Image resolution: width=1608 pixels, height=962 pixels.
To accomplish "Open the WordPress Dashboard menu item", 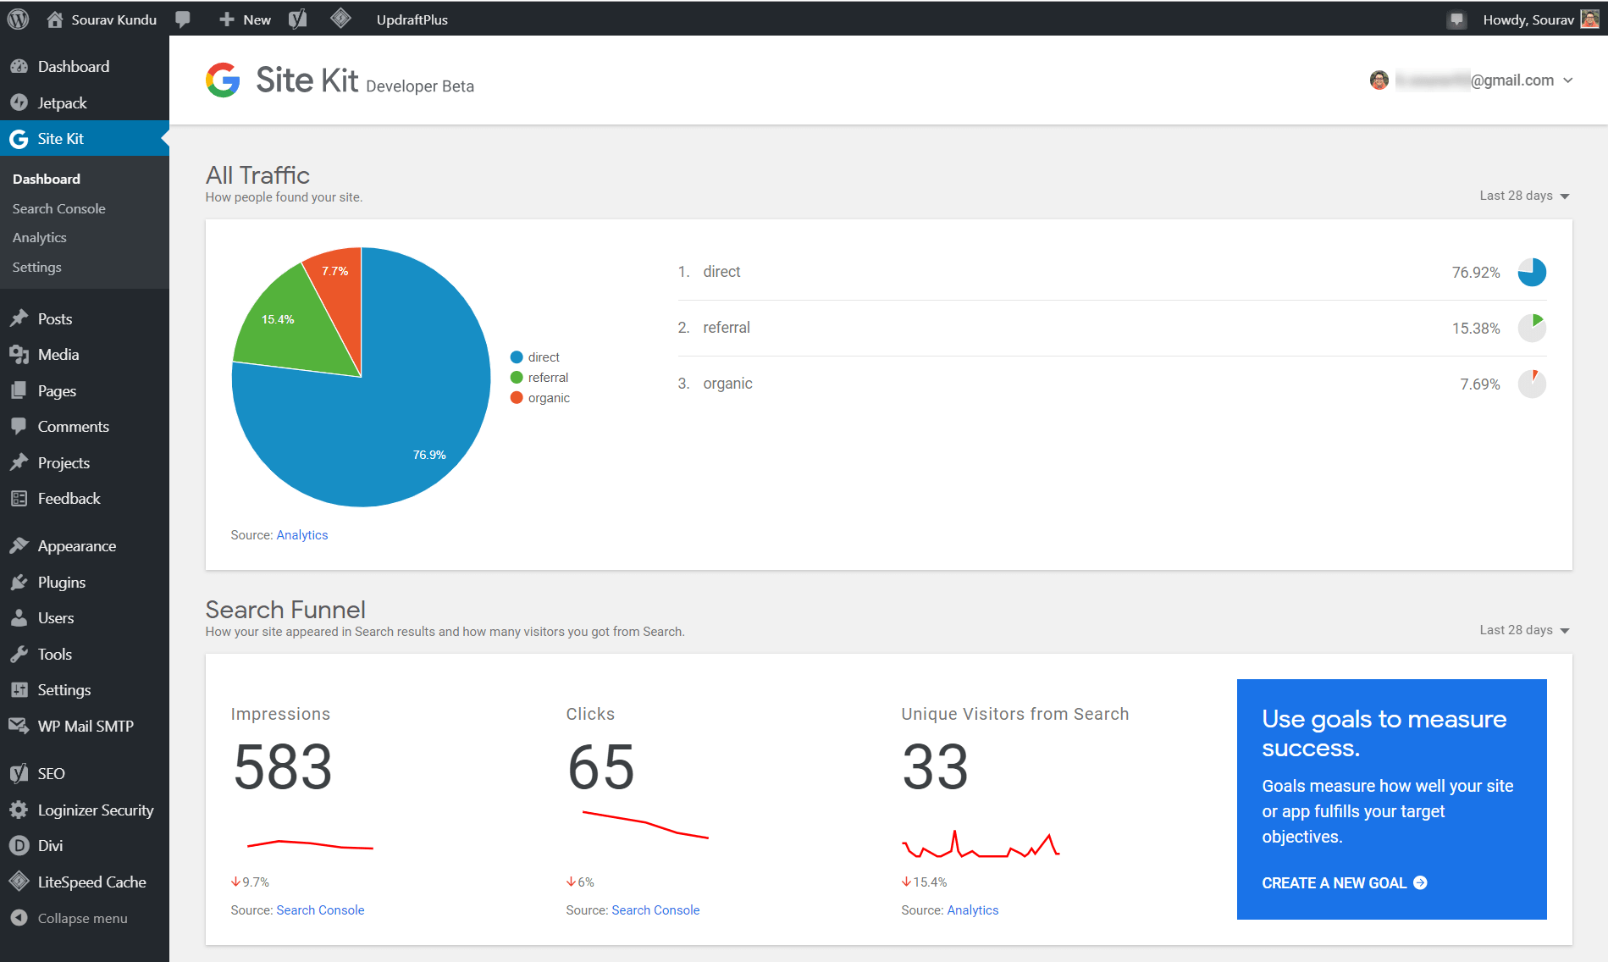I will 74,66.
